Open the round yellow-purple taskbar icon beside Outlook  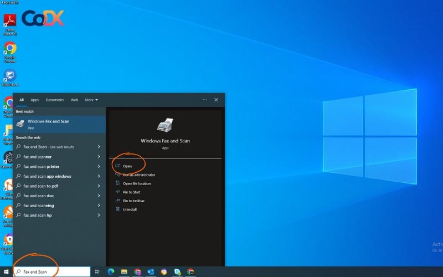point(164,271)
